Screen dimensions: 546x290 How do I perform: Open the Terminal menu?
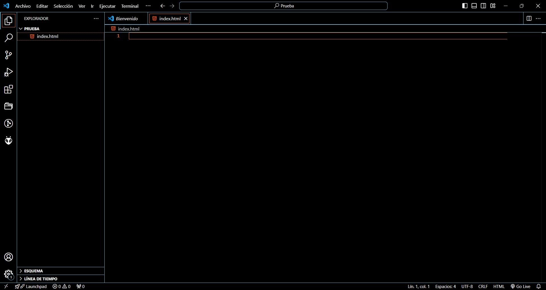pos(130,6)
